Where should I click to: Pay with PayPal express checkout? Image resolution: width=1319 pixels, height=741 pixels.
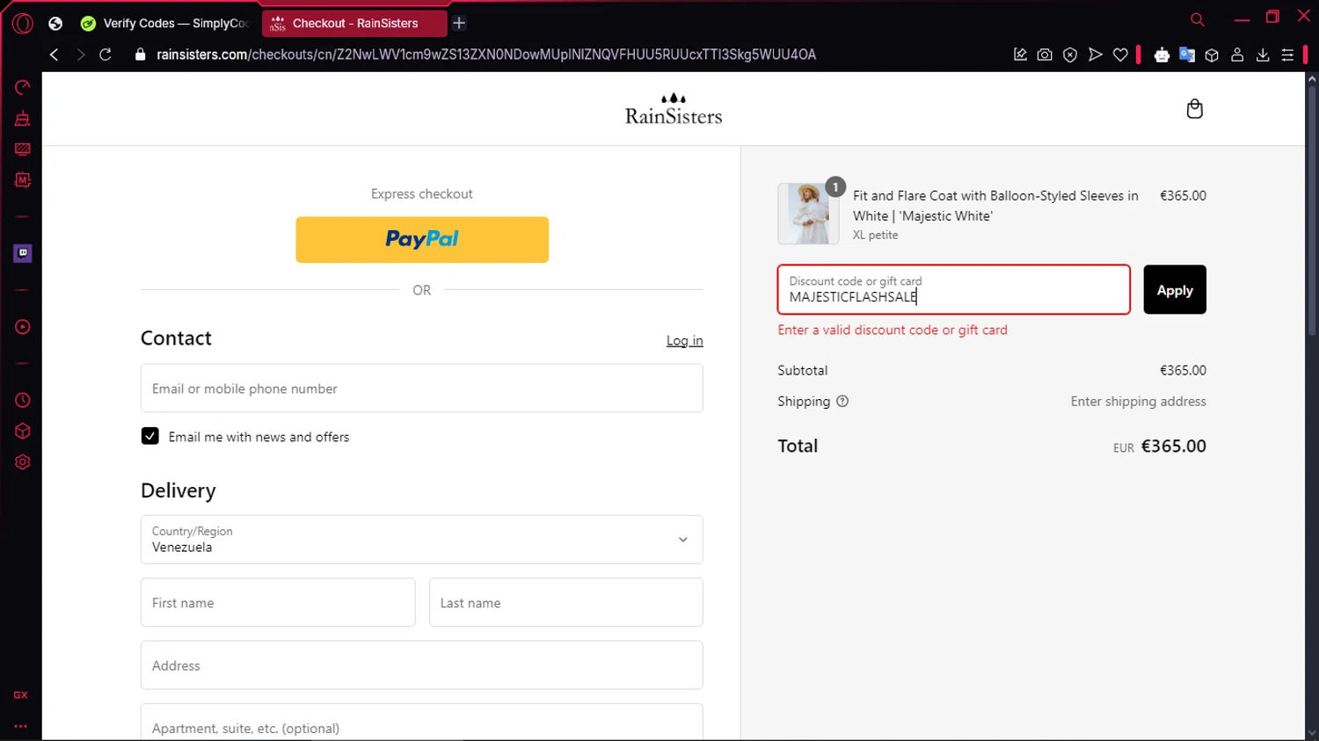(x=422, y=239)
